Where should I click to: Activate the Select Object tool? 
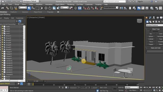click(x=29, y=8)
